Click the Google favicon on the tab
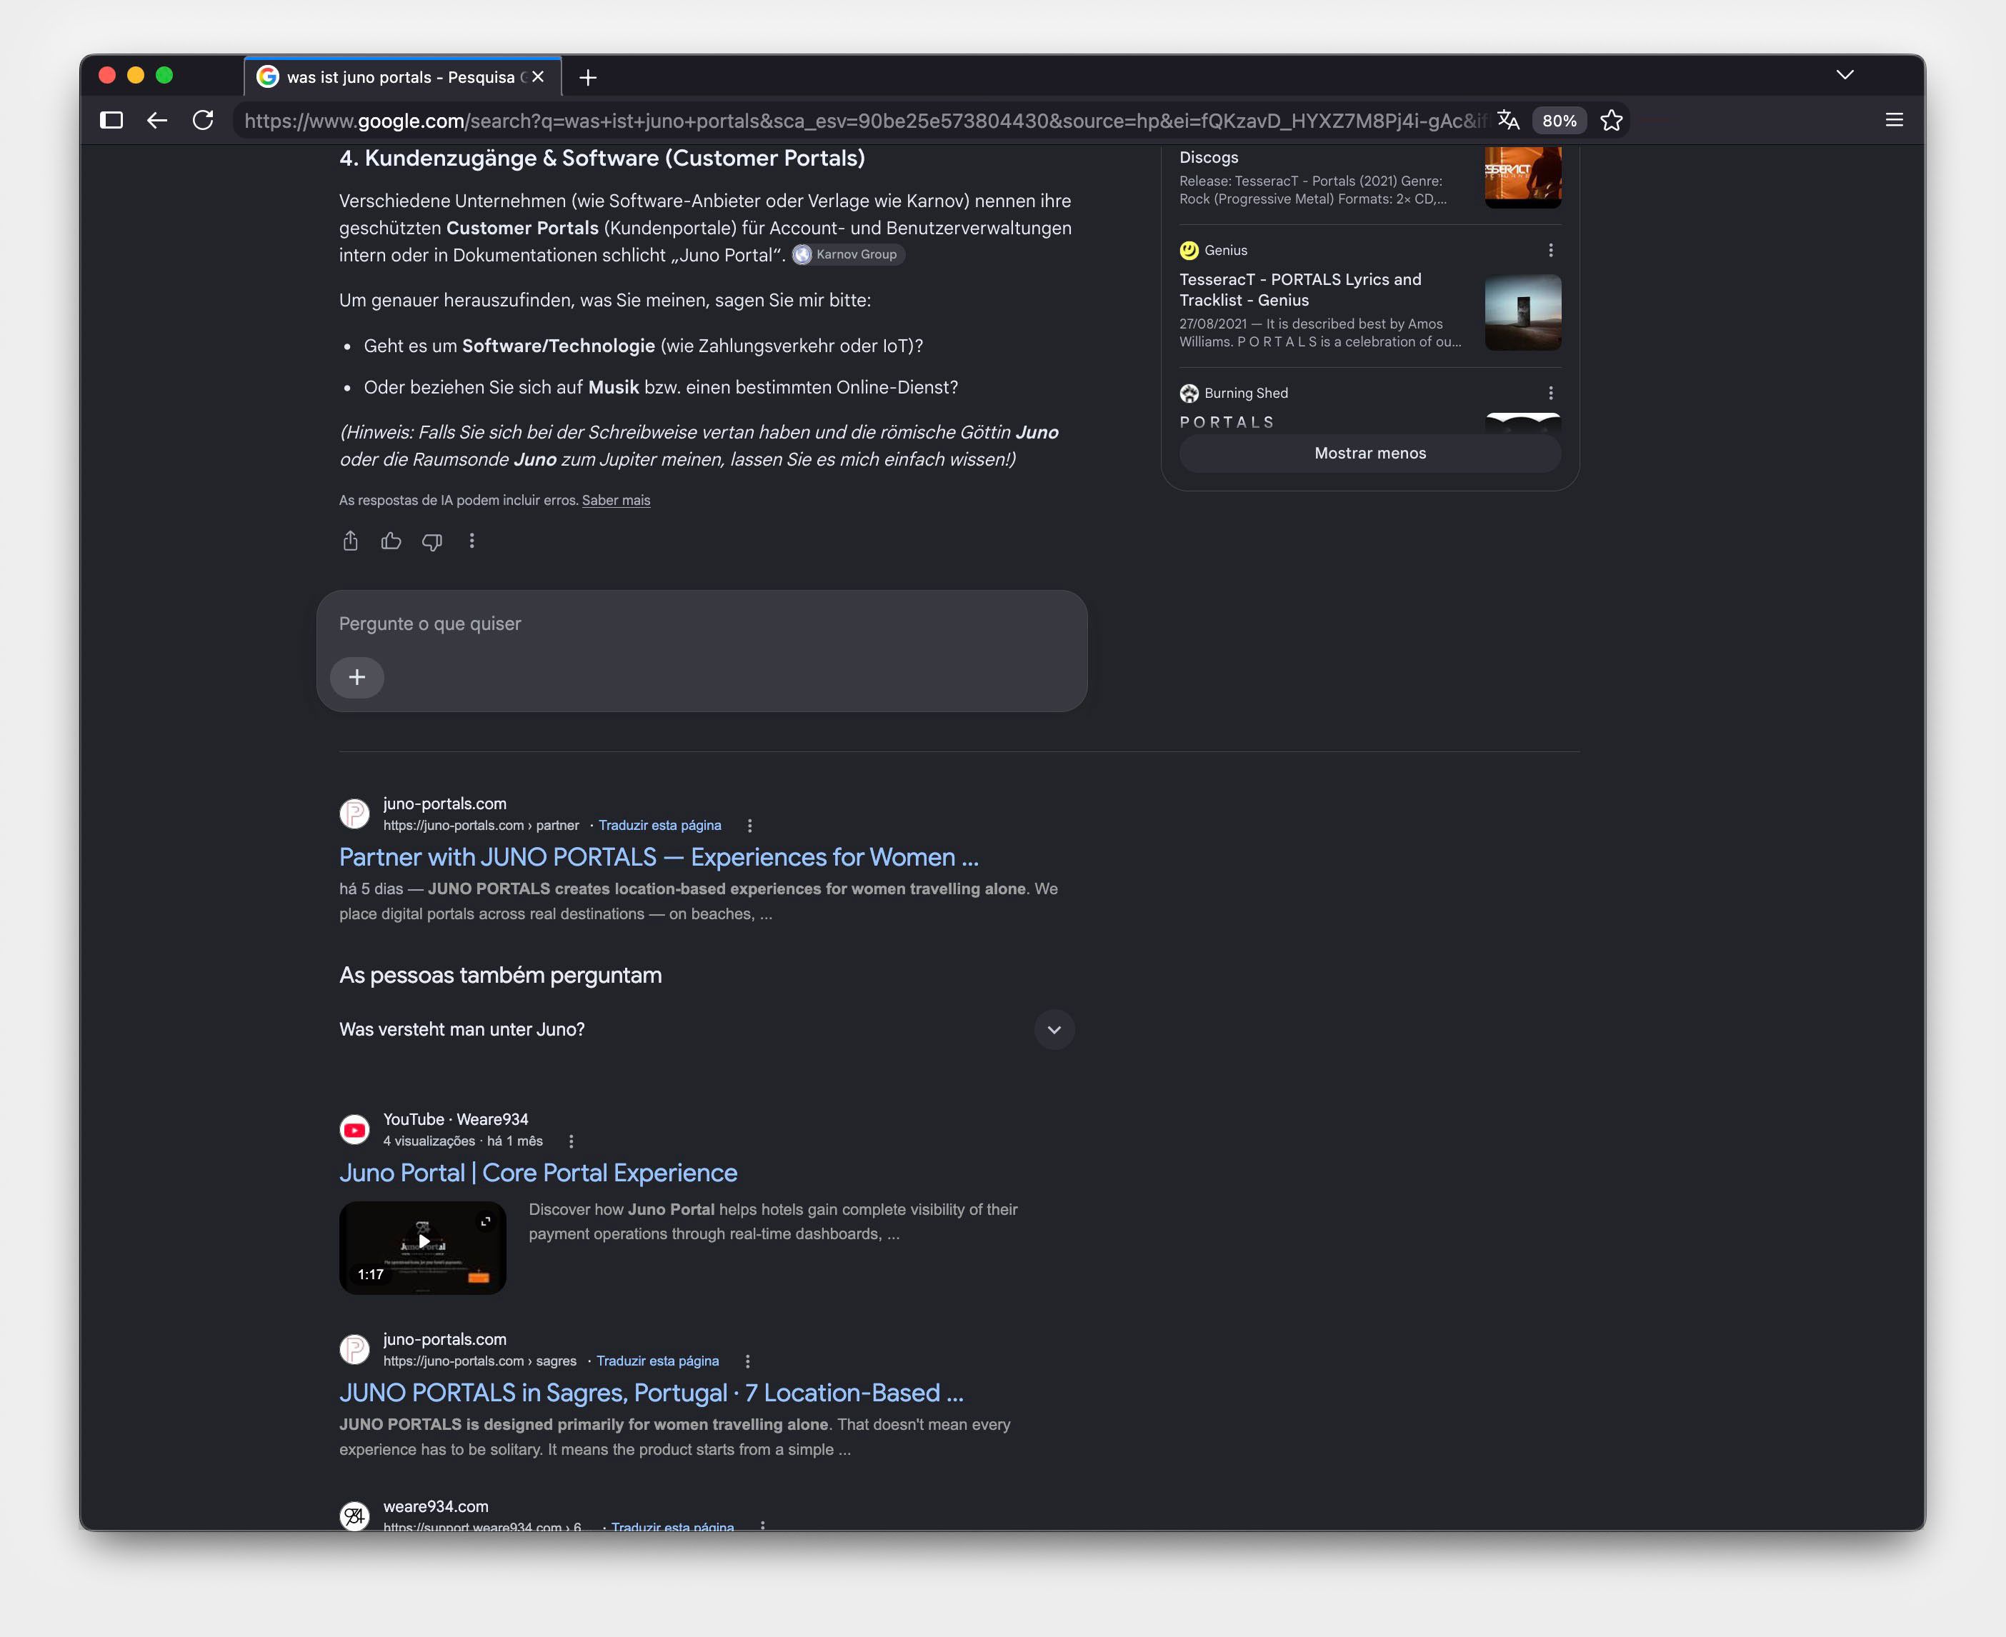Screen dimensions: 2006x1637 click(x=268, y=77)
